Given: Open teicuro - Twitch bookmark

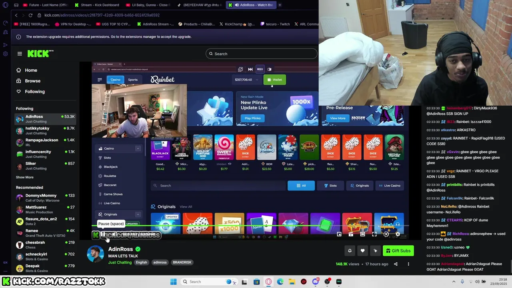Looking at the screenshot, I should (x=275, y=24).
